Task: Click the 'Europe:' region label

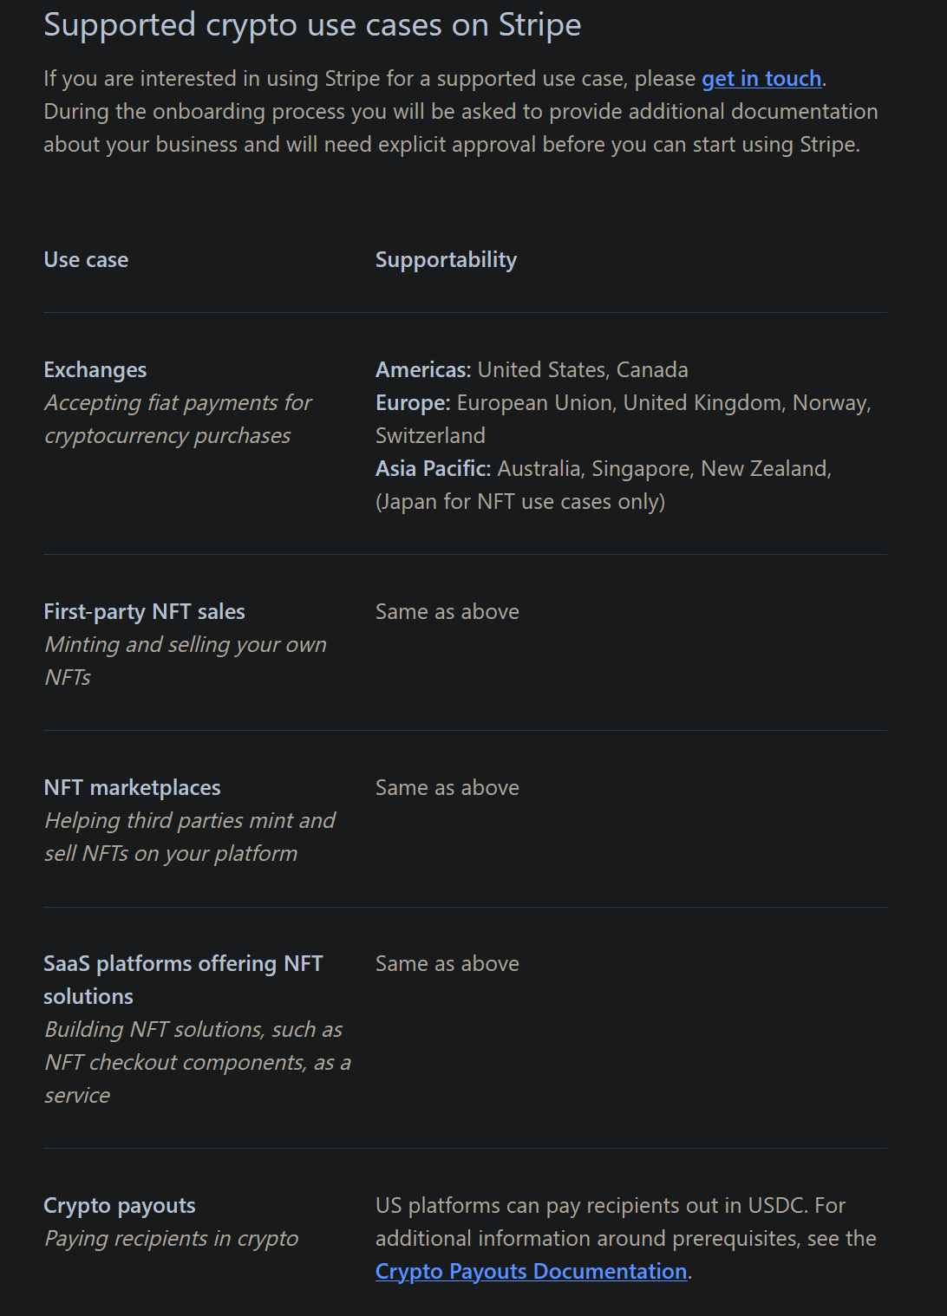Action: pyautogui.click(x=413, y=403)
